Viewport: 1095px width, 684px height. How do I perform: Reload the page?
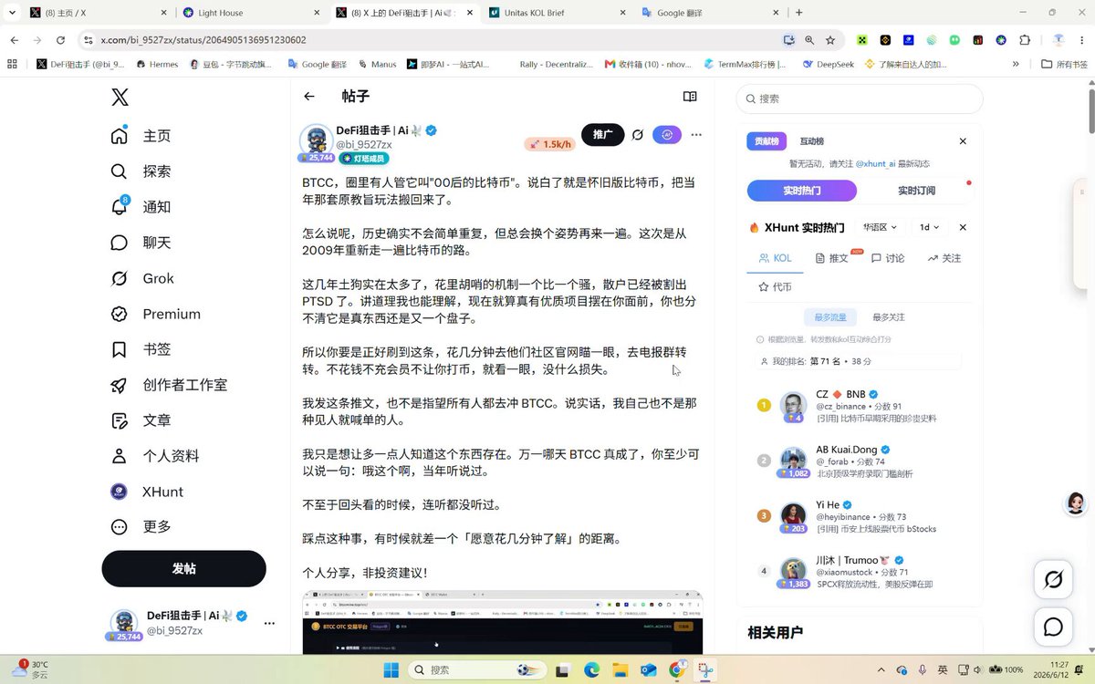point(60,40)
